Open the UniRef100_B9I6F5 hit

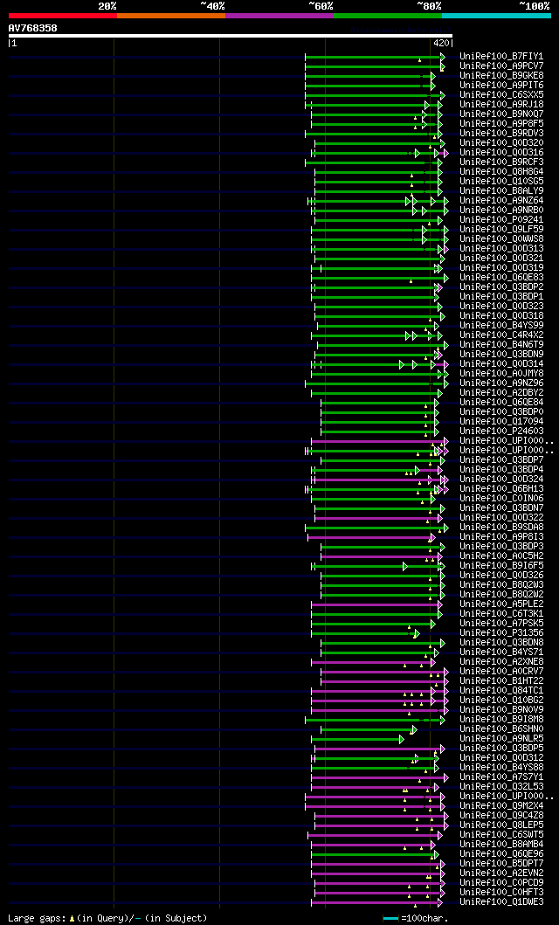pyautogui.click(x=501, y=566)
